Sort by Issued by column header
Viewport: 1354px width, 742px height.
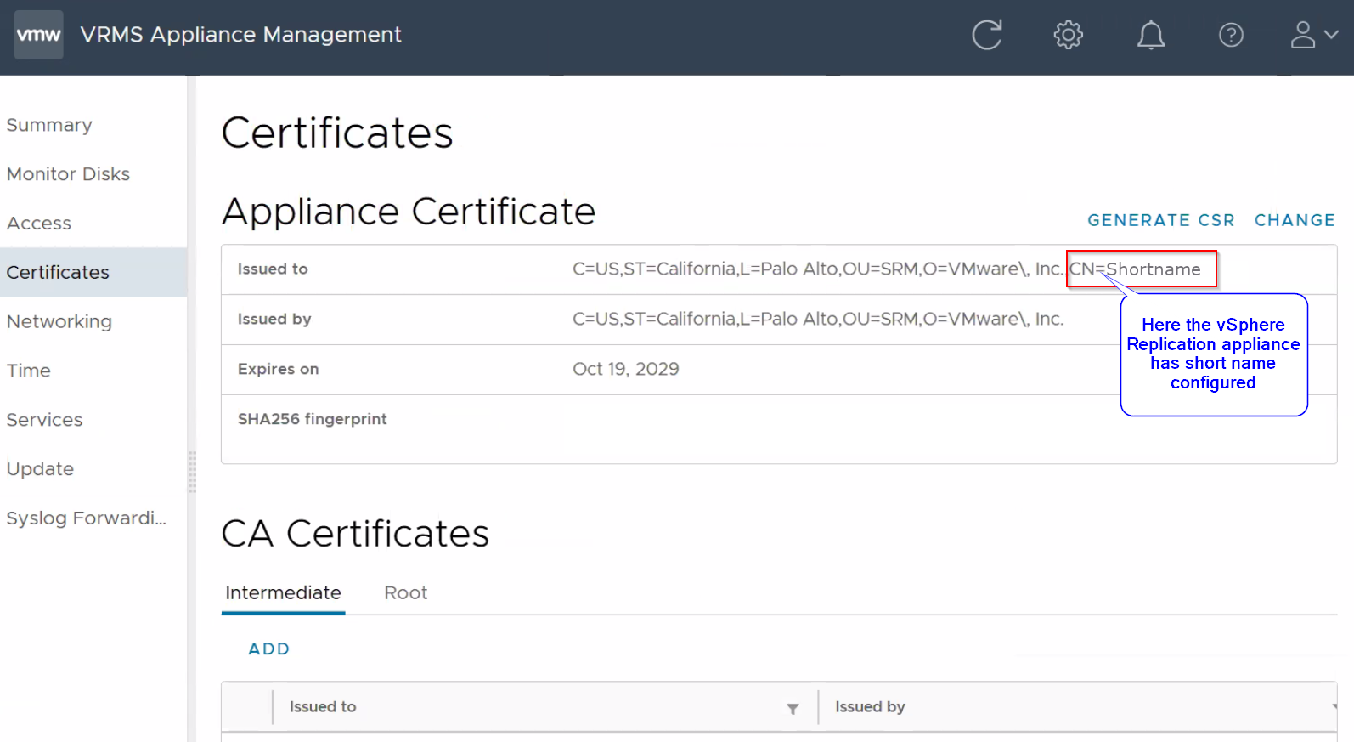[x=870, y=707]
